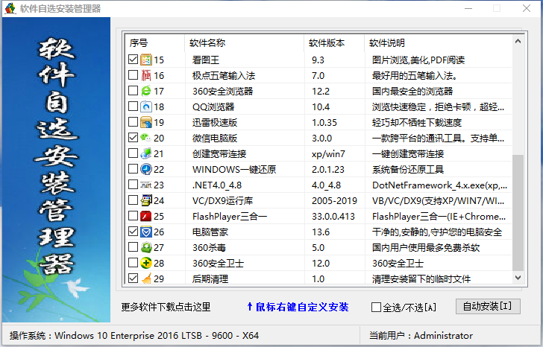Click the xp/win7 version cell

(328, 154)
